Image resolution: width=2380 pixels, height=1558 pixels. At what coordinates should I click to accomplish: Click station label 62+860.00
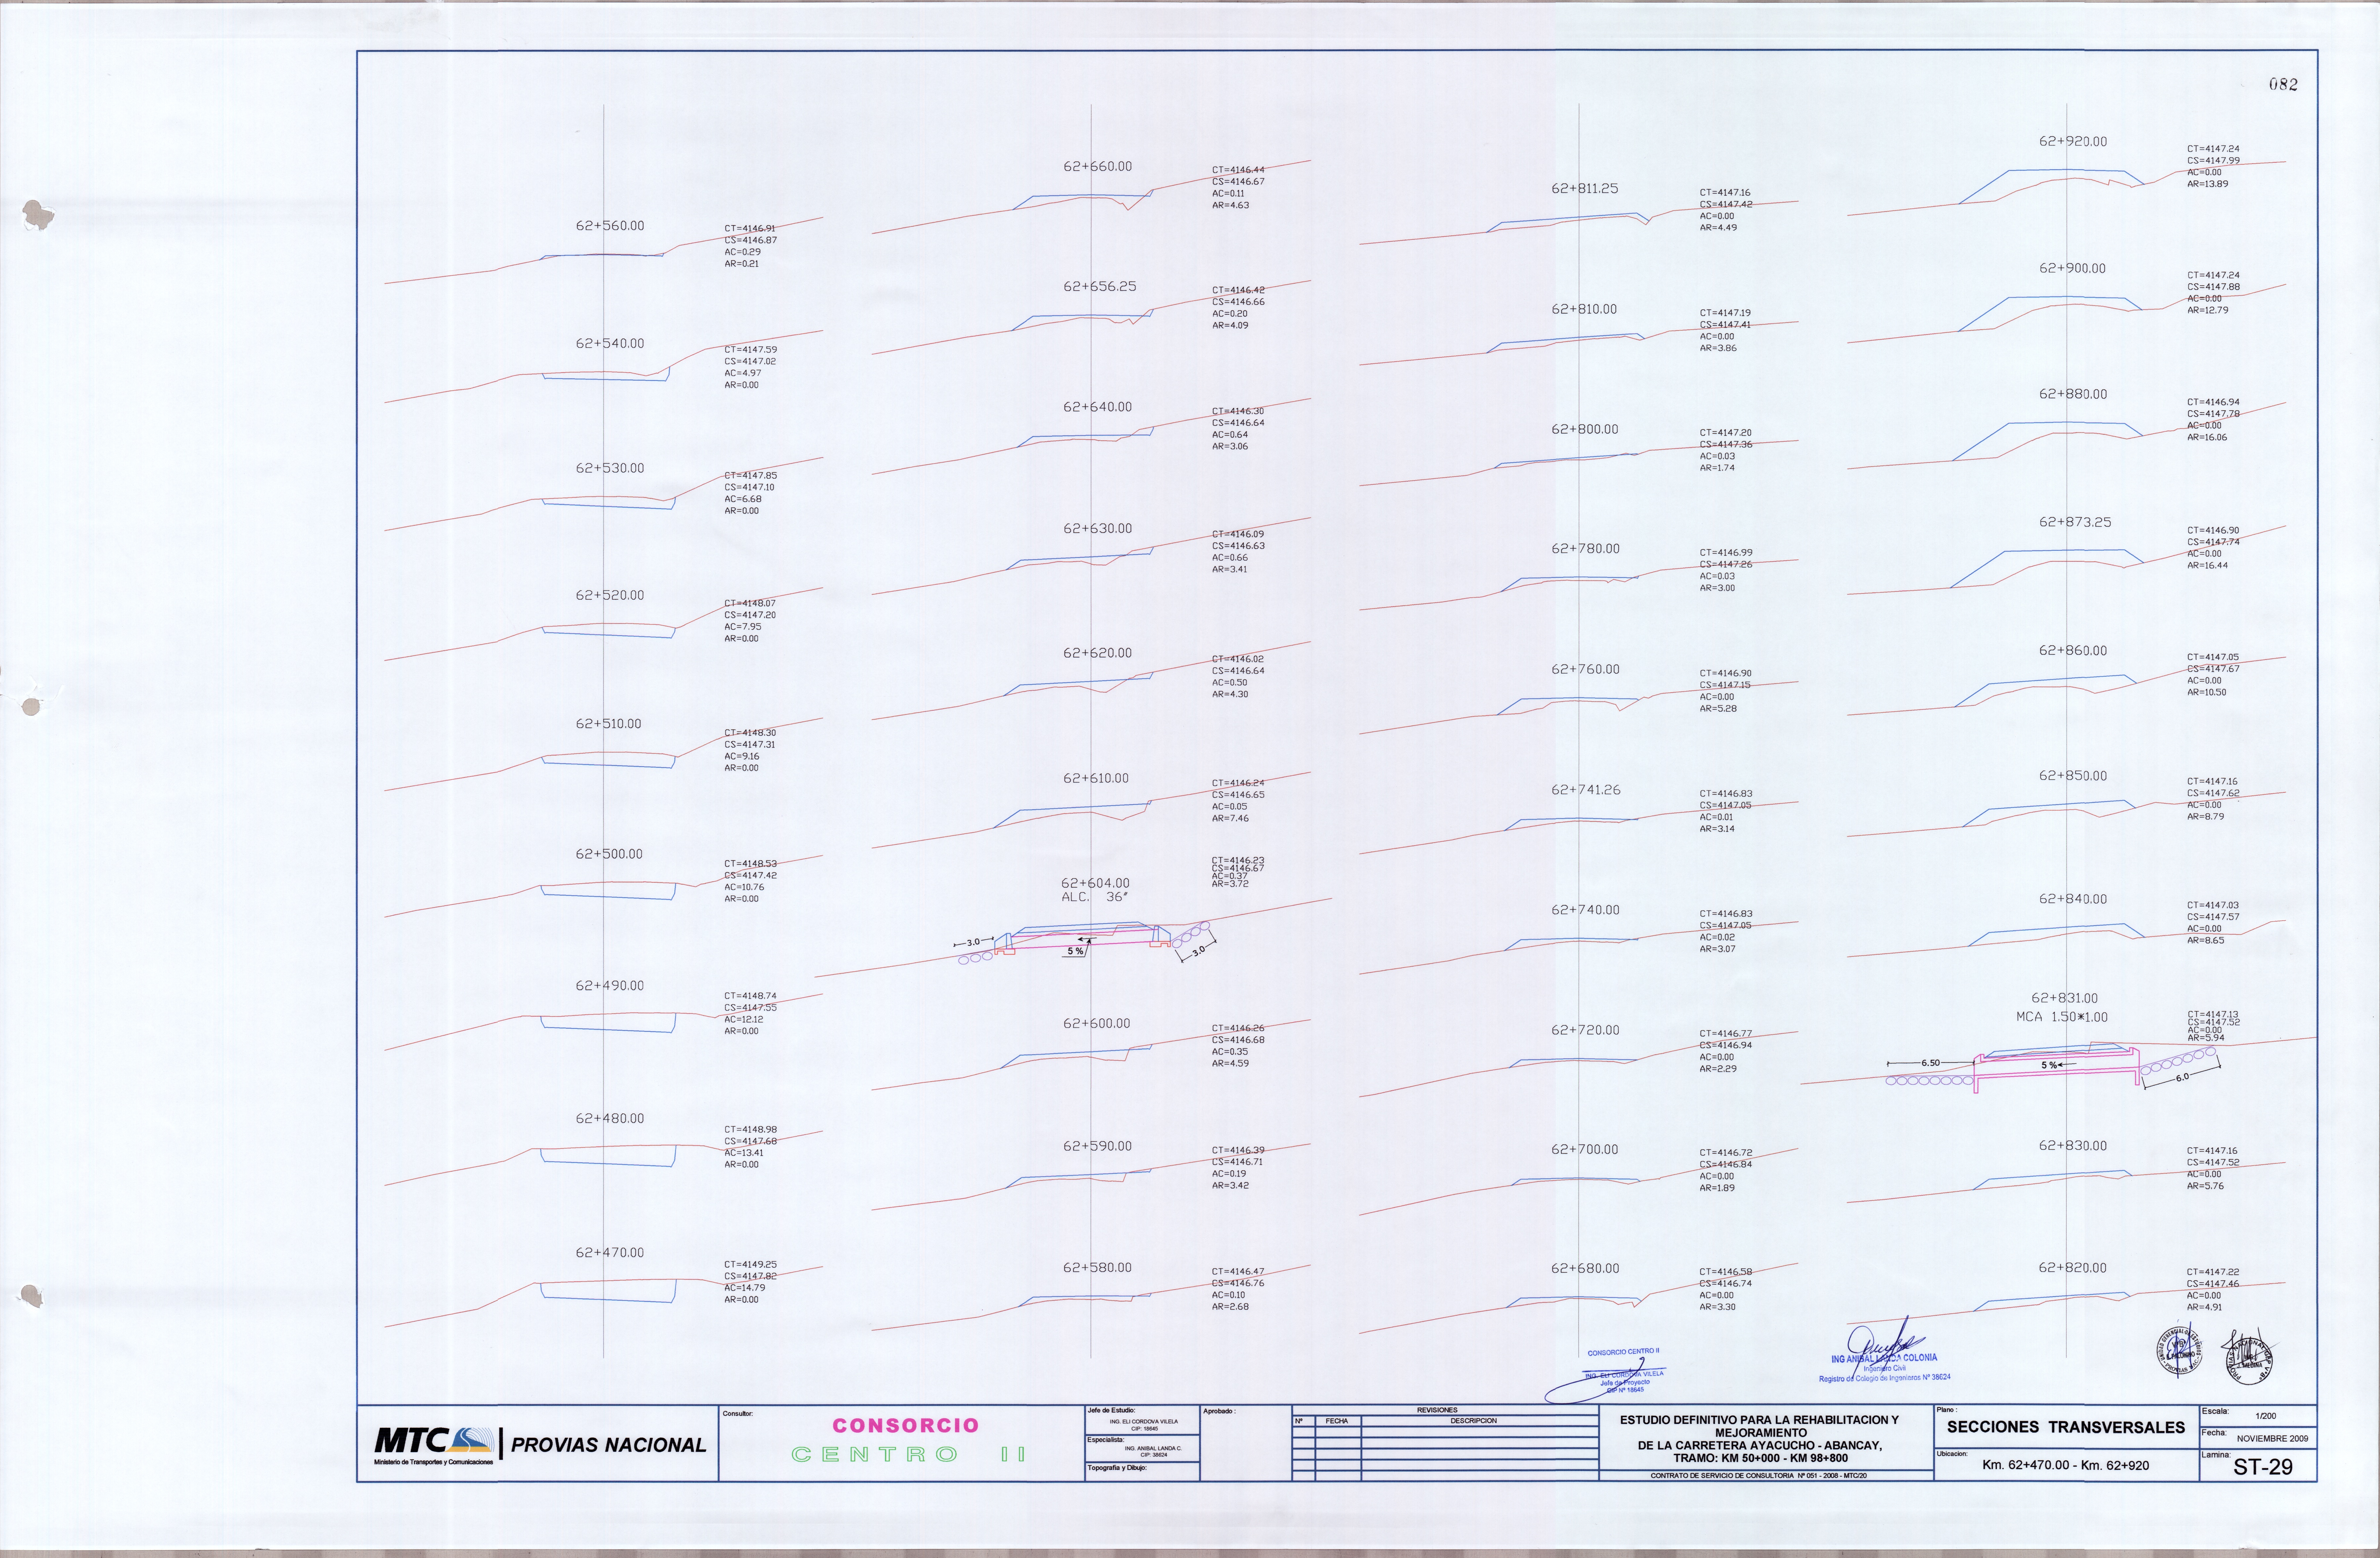point(2073,651)
